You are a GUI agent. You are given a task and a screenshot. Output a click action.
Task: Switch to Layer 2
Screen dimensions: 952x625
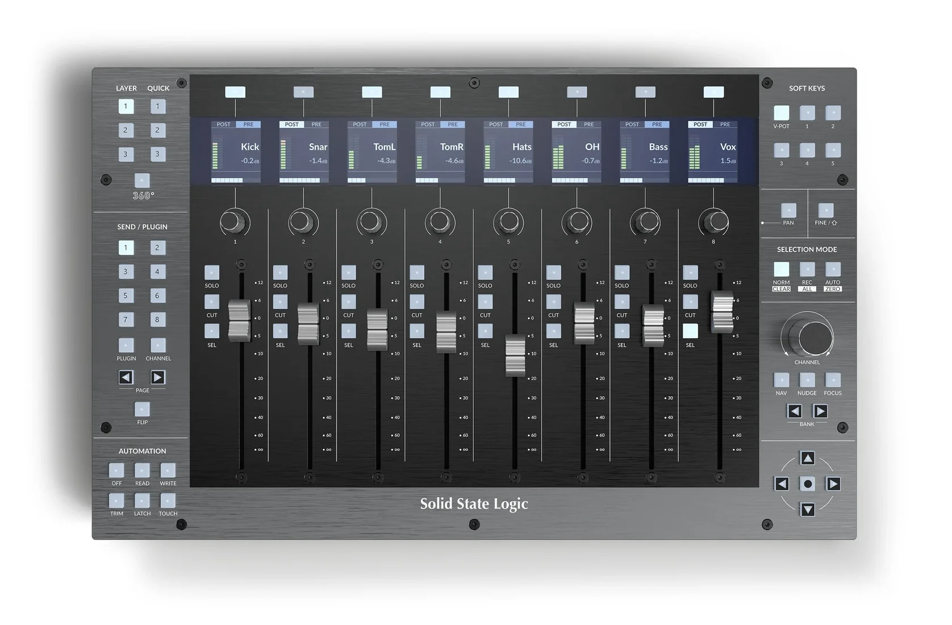coord(126,130)
